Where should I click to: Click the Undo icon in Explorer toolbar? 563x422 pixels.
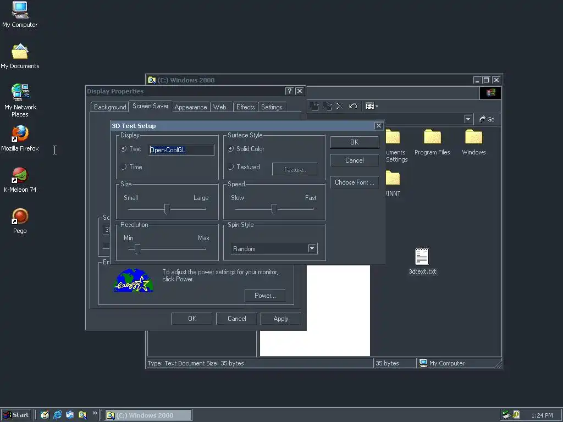pos(353,106)
